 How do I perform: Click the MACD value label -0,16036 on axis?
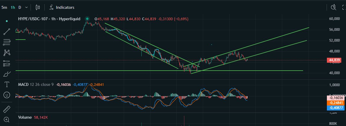335,98
